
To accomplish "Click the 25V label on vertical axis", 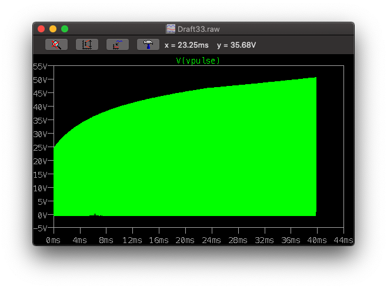I will point(40,148).
